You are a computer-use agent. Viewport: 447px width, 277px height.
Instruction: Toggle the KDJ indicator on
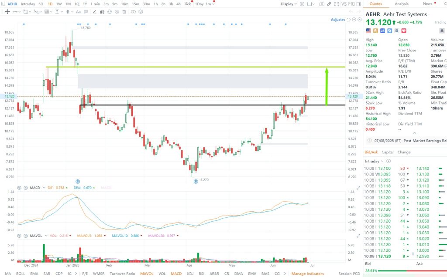point(190,274)
